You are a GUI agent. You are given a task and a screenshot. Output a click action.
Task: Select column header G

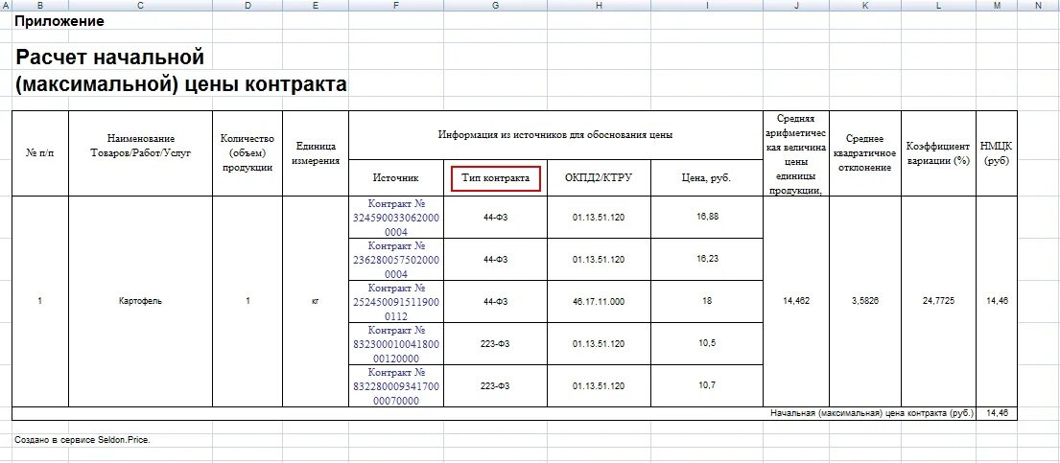(x=496, y=6)
